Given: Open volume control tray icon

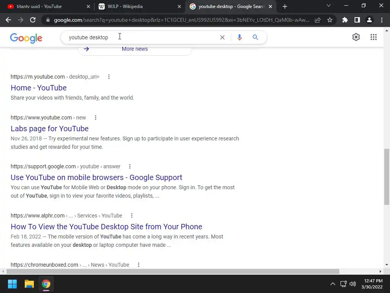Looking at the screenshot, I should 353,284.
